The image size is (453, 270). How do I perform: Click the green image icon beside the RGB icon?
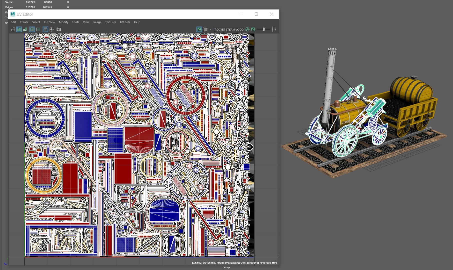[x=253, y=29]
